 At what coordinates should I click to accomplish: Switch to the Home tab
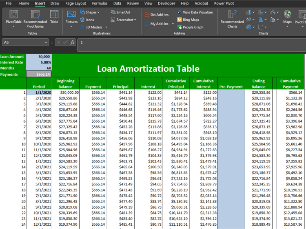coord(24,3)
